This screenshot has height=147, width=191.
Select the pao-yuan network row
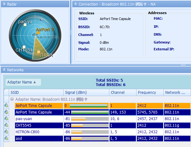point(103,119)
